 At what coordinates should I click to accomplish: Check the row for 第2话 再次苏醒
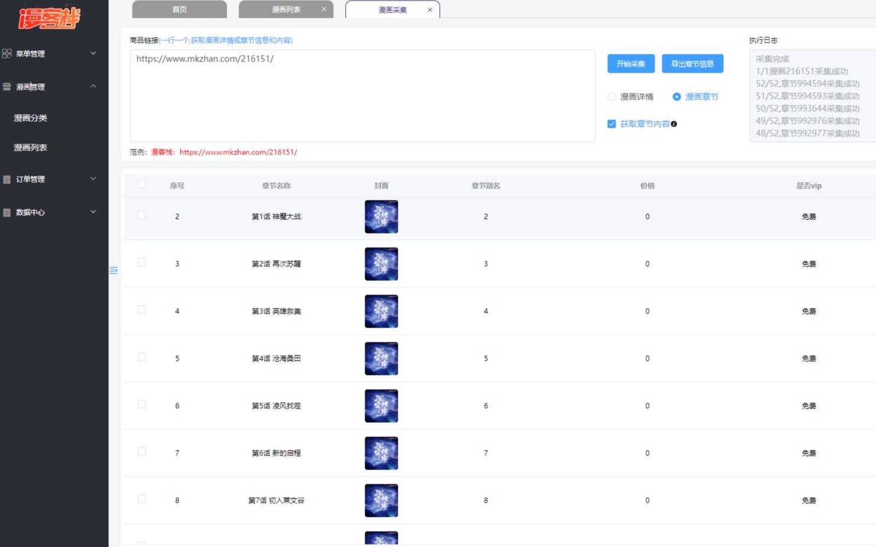point(141,263)
